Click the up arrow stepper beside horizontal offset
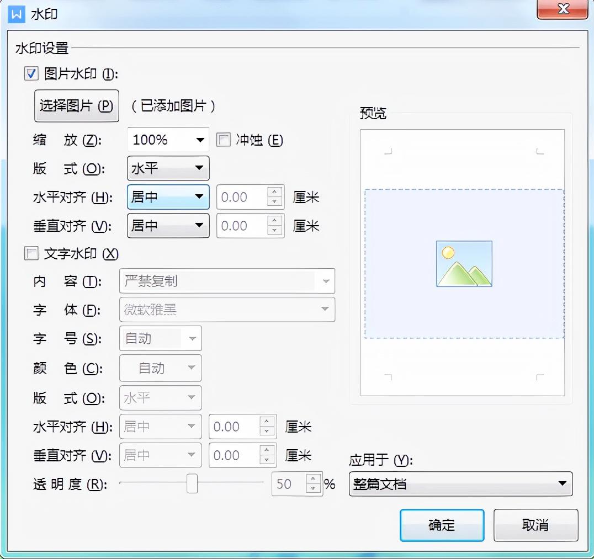 click(274, 193)
